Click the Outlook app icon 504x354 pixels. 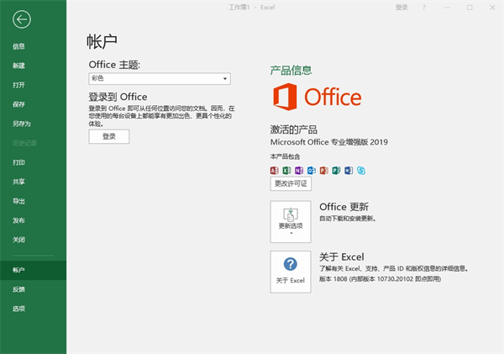tap(312, 170)
